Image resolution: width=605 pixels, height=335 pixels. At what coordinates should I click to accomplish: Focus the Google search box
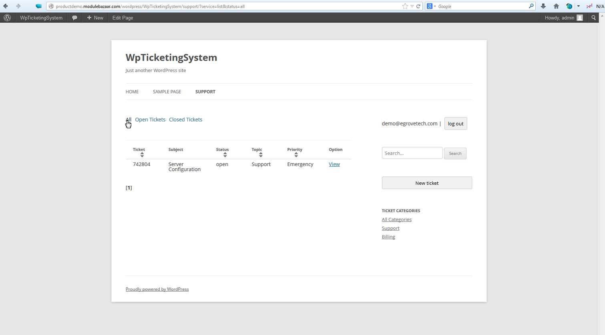(x=482, y=6)
